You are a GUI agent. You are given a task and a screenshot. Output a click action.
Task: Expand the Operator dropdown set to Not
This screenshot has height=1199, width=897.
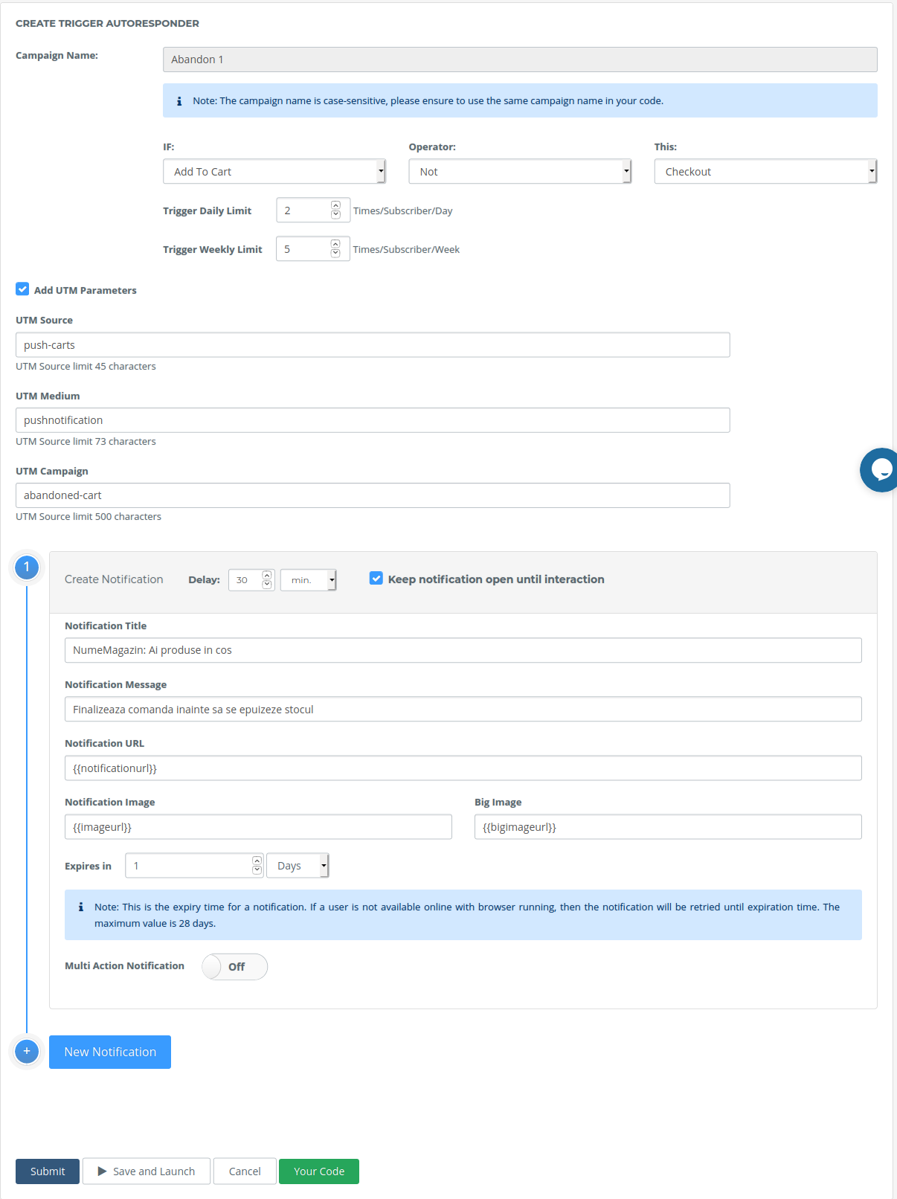[520, 172]
